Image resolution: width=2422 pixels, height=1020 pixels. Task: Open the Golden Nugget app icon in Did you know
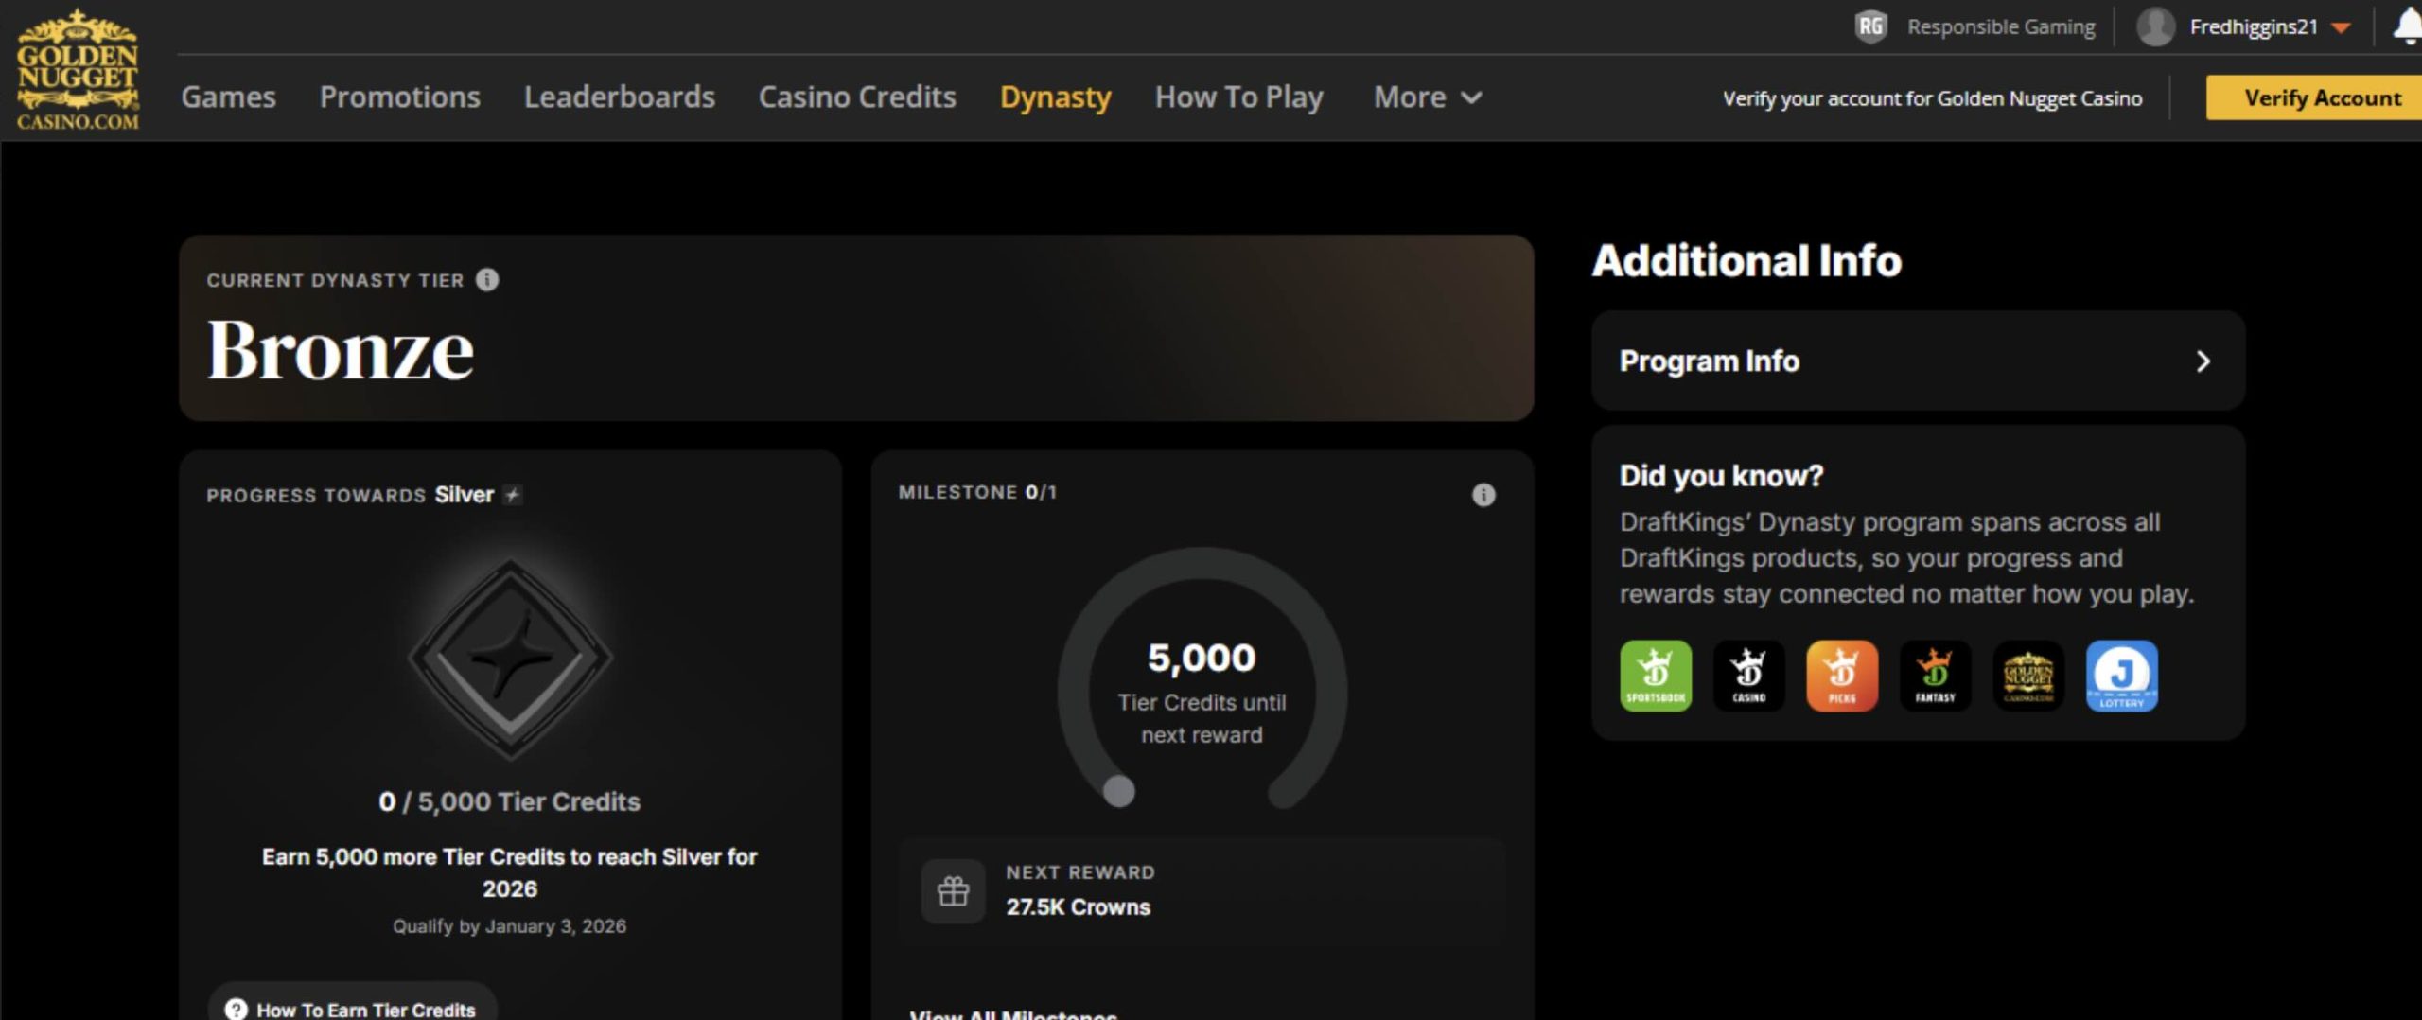point(2027,676)
